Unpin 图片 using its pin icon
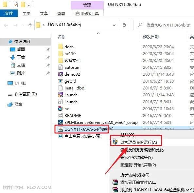This screenshot has height=193, width=194. pyautogui.click(x=48, y=73)
